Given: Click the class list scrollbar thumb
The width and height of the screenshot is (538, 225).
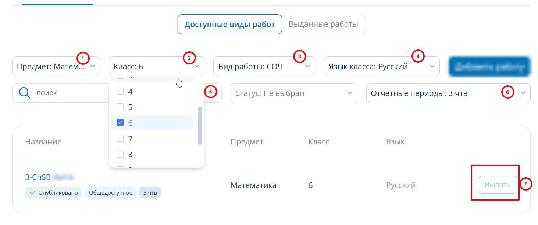Looking at the screenshot, I should pos(200,125).
